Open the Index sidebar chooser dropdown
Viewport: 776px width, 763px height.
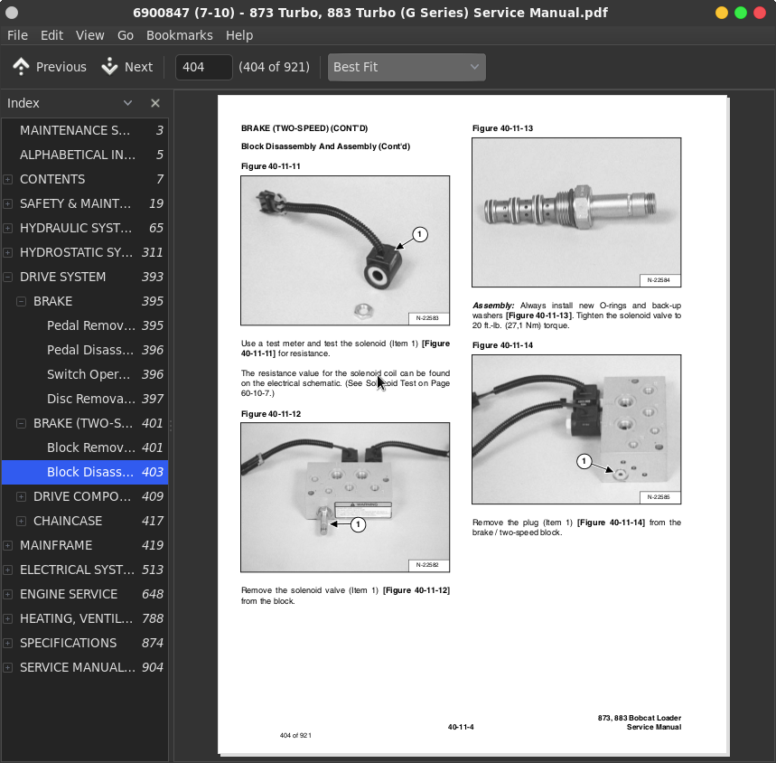127,103
